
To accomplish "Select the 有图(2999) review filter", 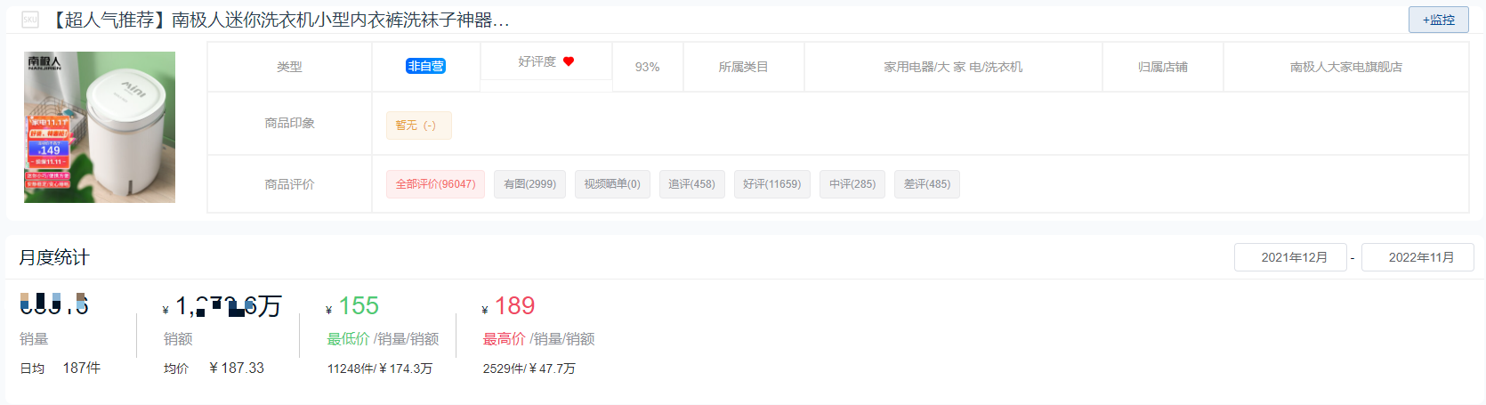I will [529, 184].
